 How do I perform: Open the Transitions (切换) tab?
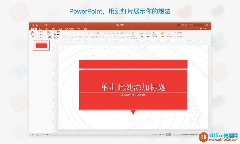click(x=54, y=29)
